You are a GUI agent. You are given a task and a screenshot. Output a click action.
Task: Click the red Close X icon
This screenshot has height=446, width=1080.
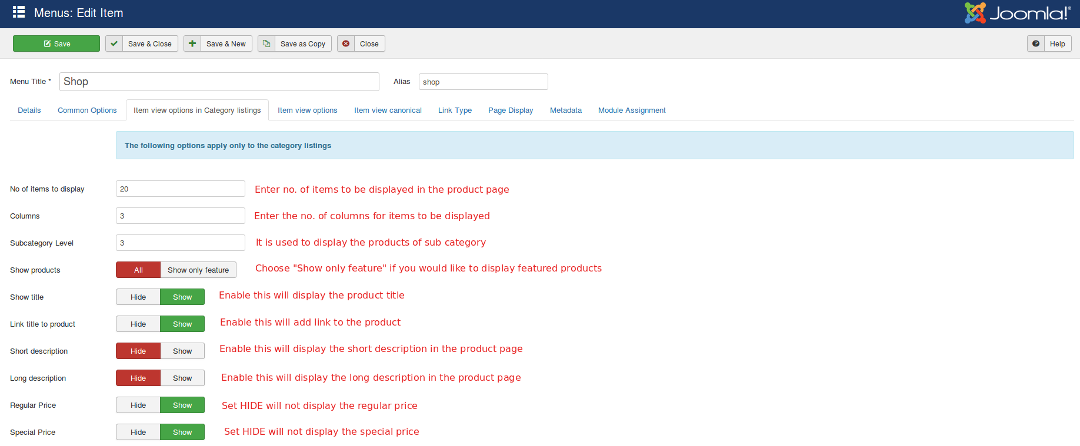346,43
